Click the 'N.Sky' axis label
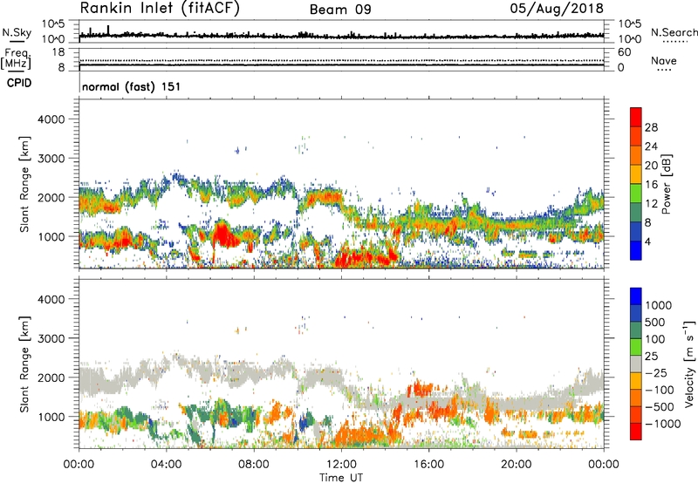Screen dimensions: 698x483 [17, 32]
